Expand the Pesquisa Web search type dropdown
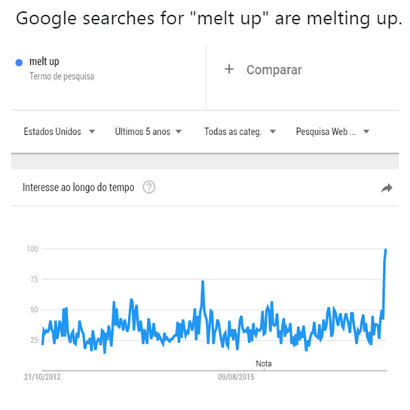The height and width of the screenshot is (410, 410). (332, 132)
